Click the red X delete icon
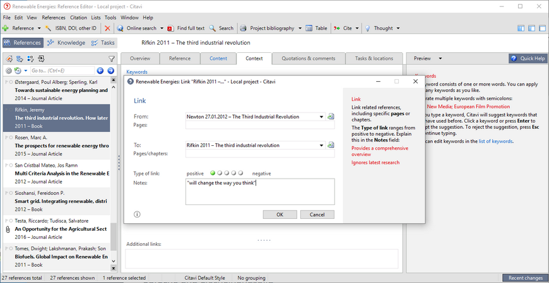Viewport: 549px width, 283px height. coord(107,28)
